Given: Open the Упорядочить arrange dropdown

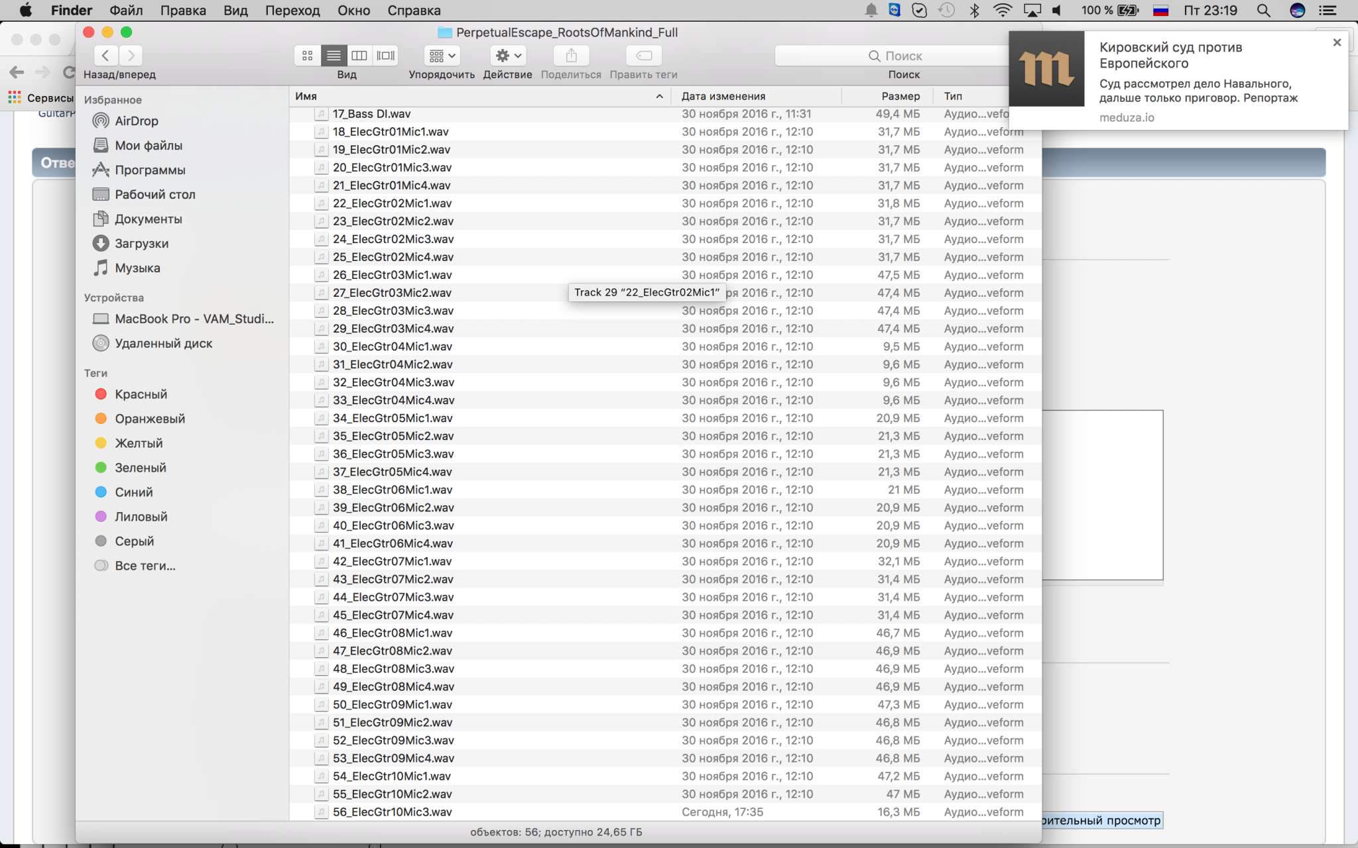Looking at the screenshot, I should coord(442,56).
